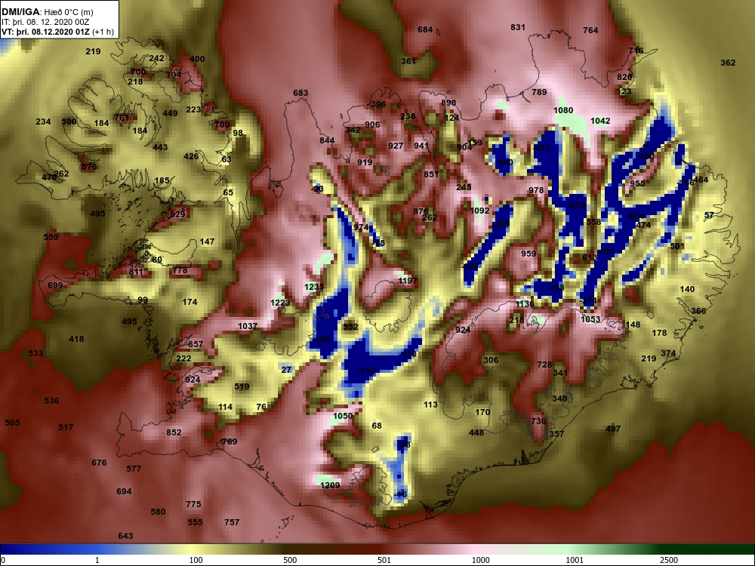Click the legend label '2500'
The width and height of the screenshot is (755, 566).
669,560
